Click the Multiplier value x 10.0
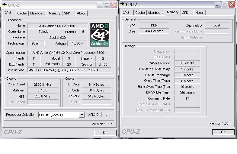The height and width of the screenshot is (154, 237). click(x=43, y=90)
